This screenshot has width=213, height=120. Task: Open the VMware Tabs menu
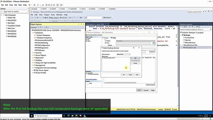[x=20, y=5]
